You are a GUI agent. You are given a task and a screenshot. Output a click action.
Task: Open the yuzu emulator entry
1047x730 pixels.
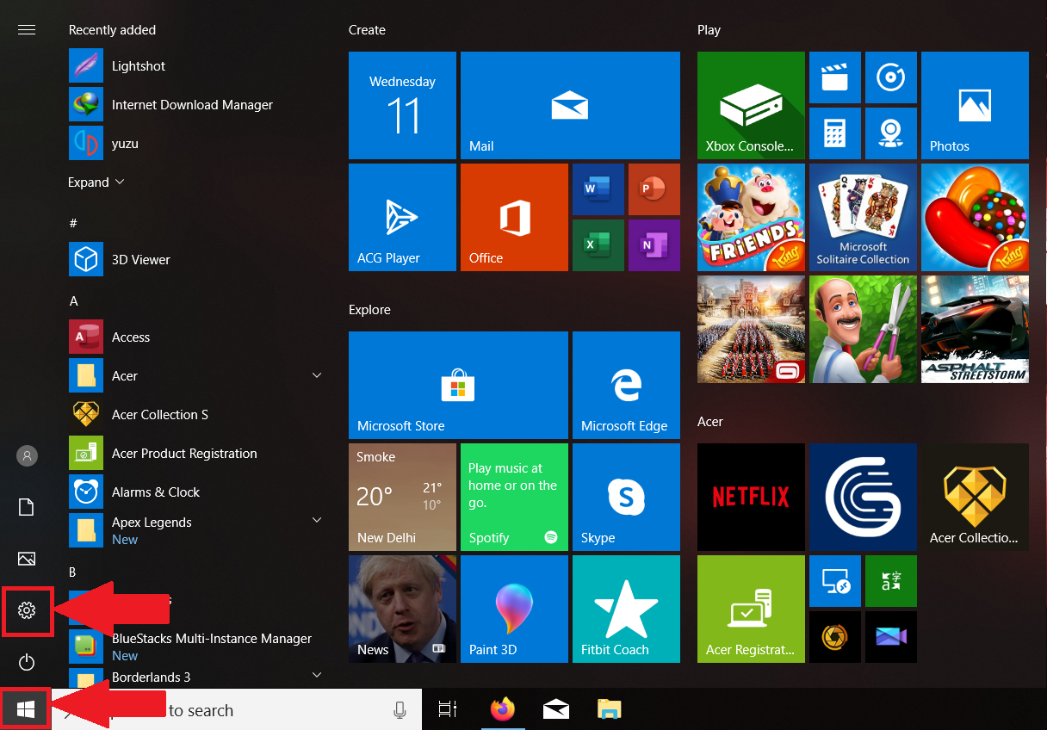pos(194,144)
